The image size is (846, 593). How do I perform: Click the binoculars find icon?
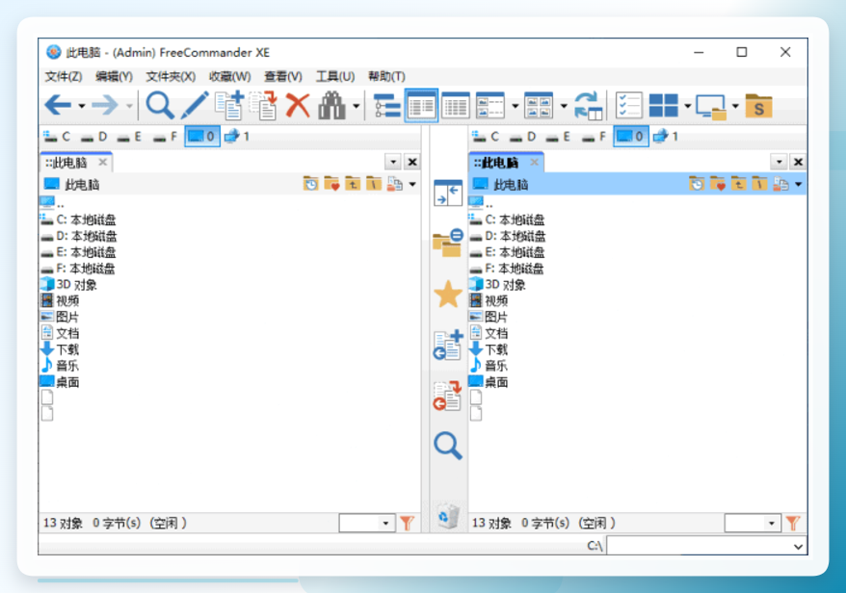[x=331, y=105]
